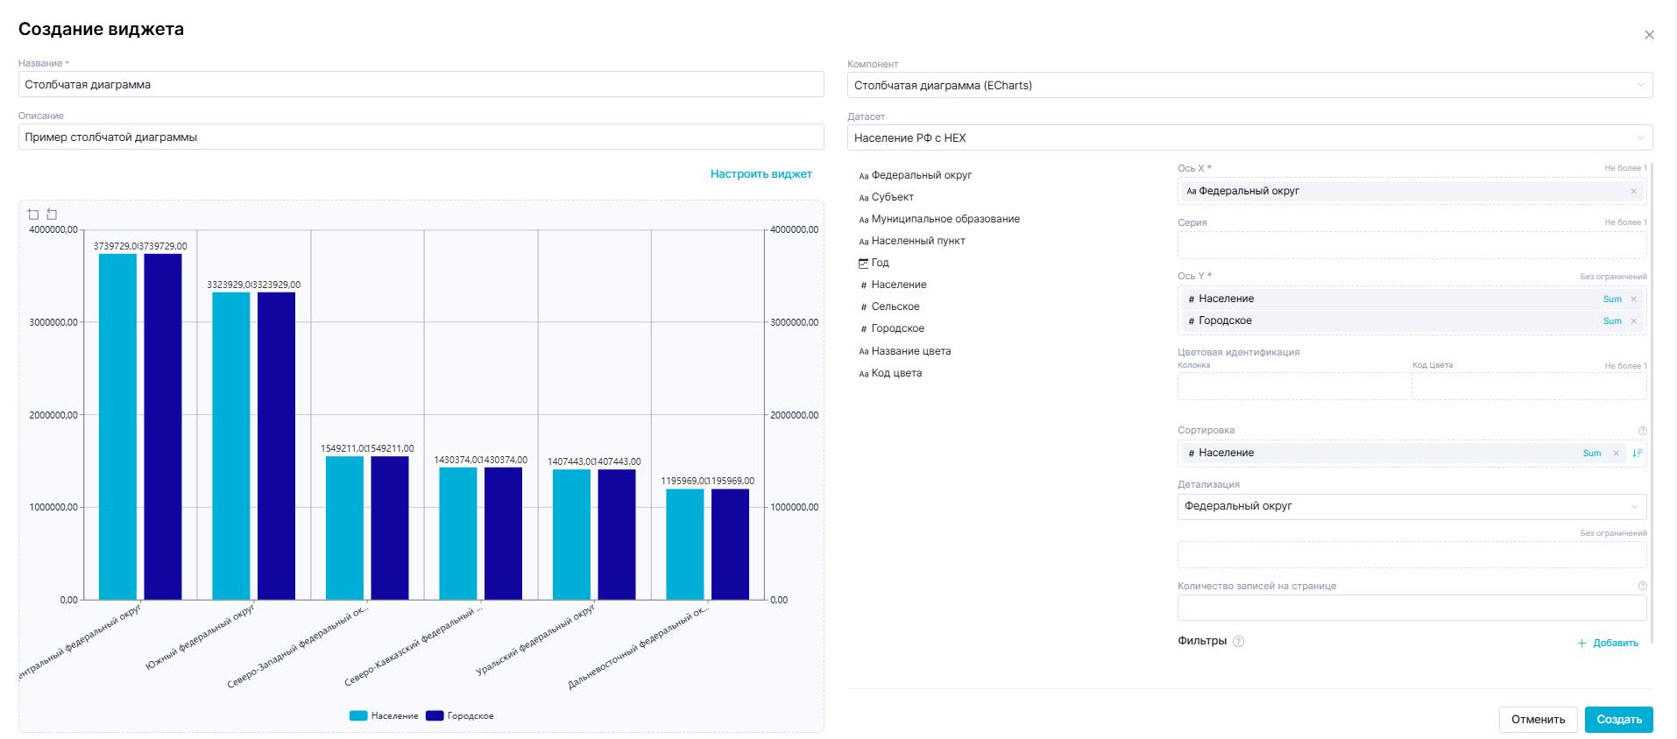Toggle sort direction icon in Сортировка
The image size is (1677, 739).
(x=1637, y=454)
